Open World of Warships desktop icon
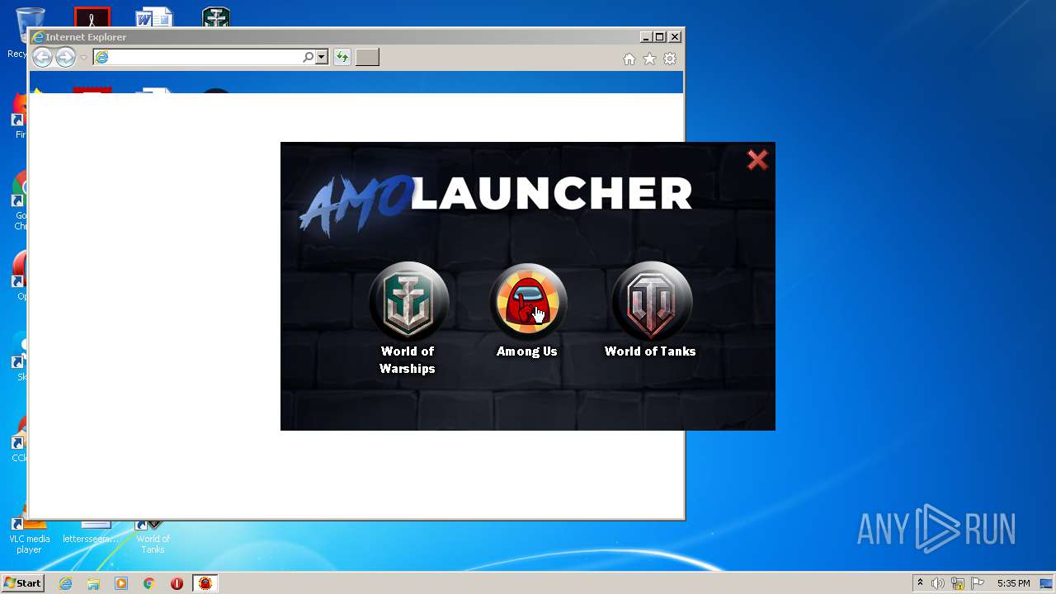Viewport: 1056px width, 594px height. (x=216, y=17)
